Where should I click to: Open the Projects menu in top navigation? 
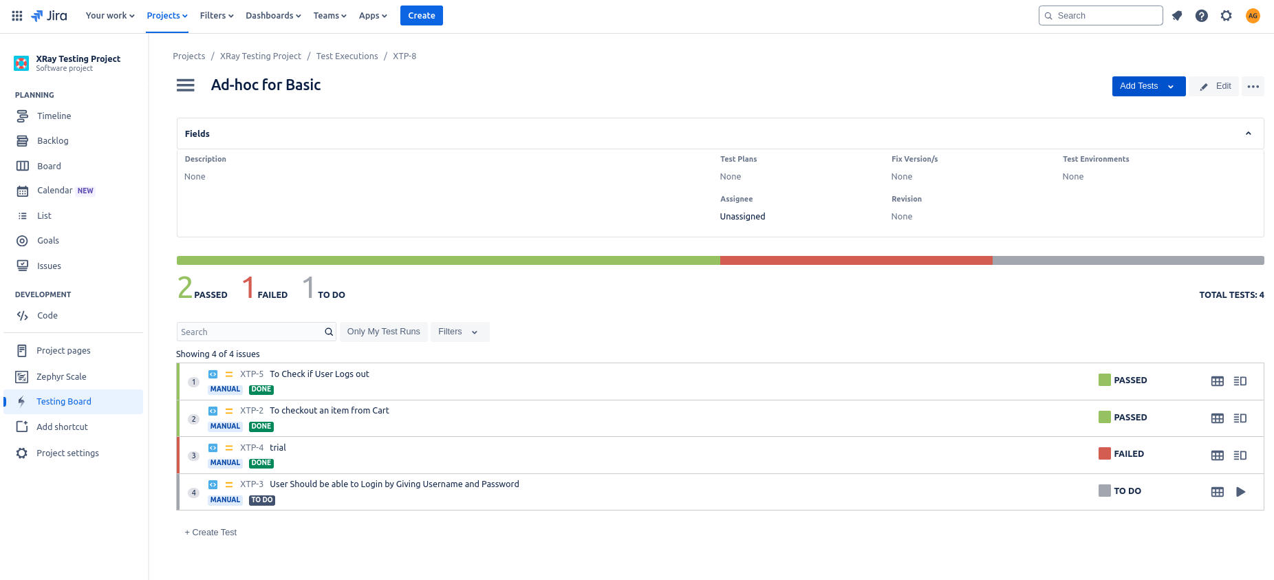[166, 16]
